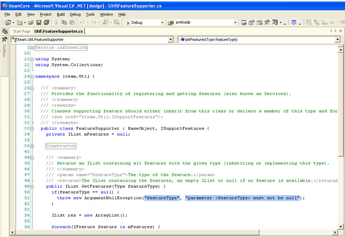
Task: Click the blue word-wrap style toolbar icon
Action: [294, 22]
